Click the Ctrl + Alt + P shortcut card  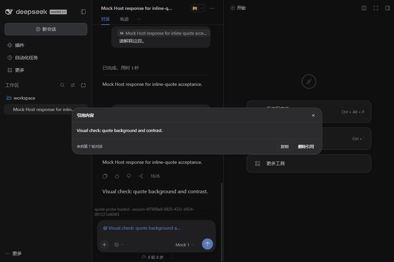pyautogui.click(x=346, y=112)
